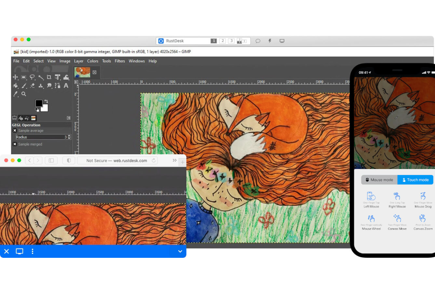
Task: Select the Color Picker eyedropper tool
Action: click(x=15, y=94)
